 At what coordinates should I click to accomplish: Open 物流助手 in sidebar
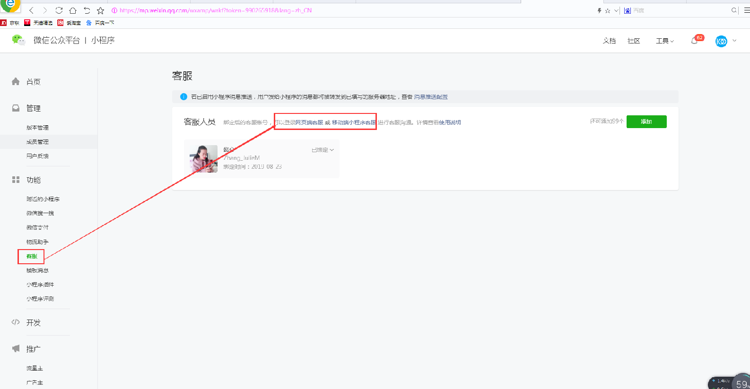pyautogui.click(x=37, y=242)
